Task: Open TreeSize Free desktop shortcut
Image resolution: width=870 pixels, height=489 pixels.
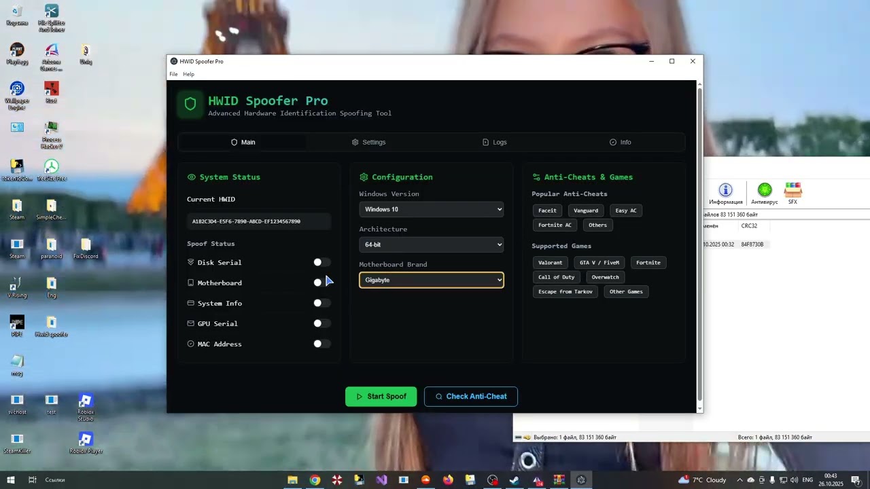Action: [x=52, y=170]
